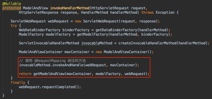Click the invokeHandlerMethod method name
The width and height of the screenshot is (212, 99).
coord(70,8)
